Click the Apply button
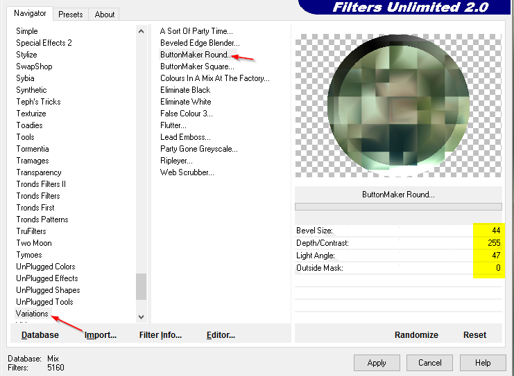514x376 pixels. pos(377,363)
